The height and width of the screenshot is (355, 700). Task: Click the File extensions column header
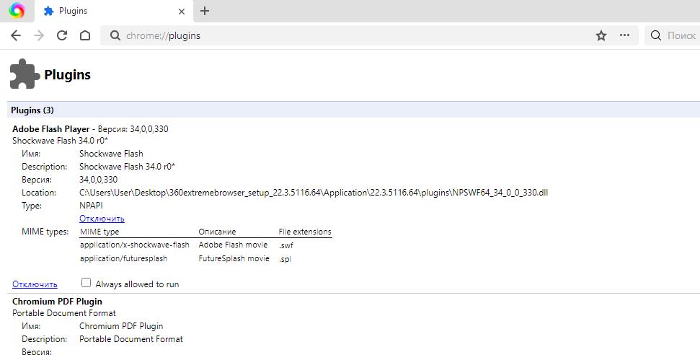point(305,232)
